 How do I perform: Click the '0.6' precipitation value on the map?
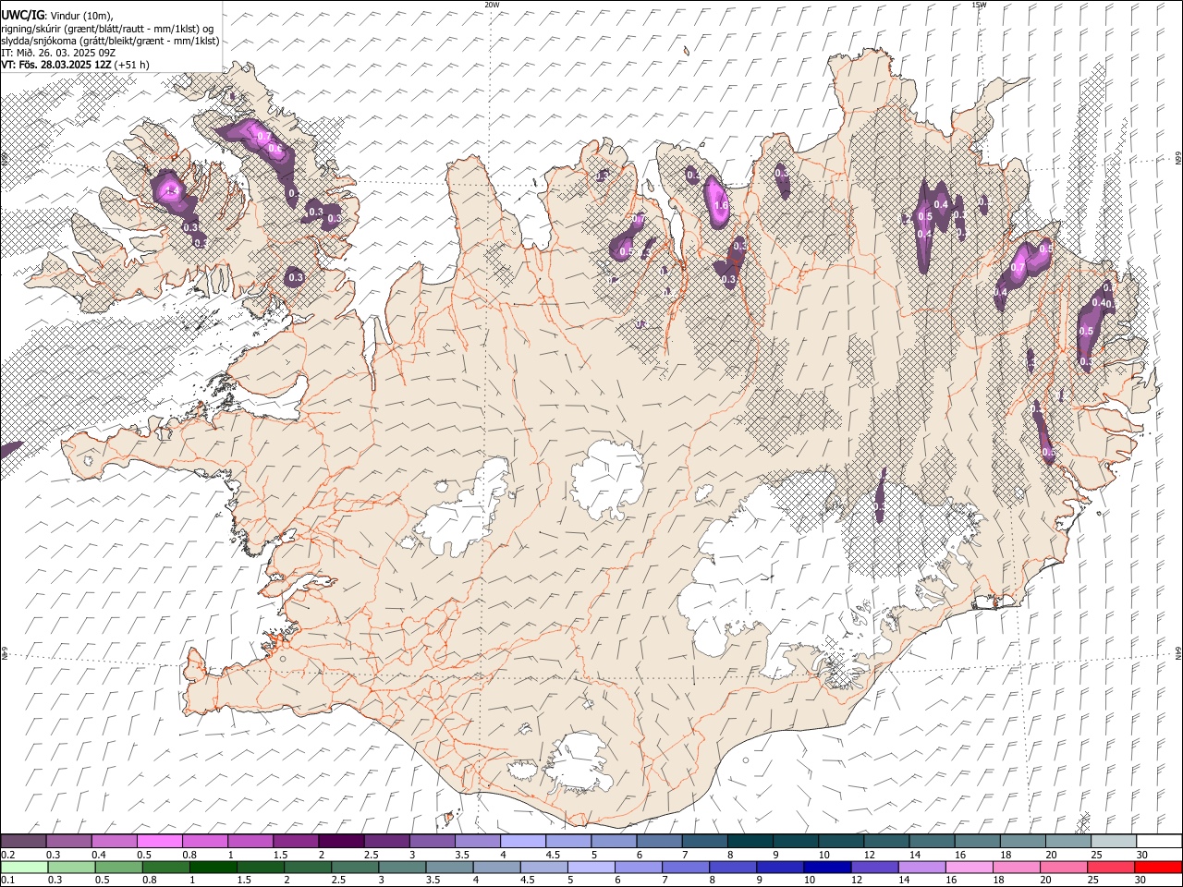pyautogui.click(x=274, y=149)
